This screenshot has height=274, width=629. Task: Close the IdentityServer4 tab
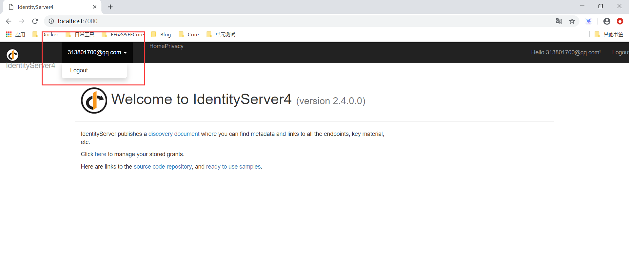coord(95,7)
